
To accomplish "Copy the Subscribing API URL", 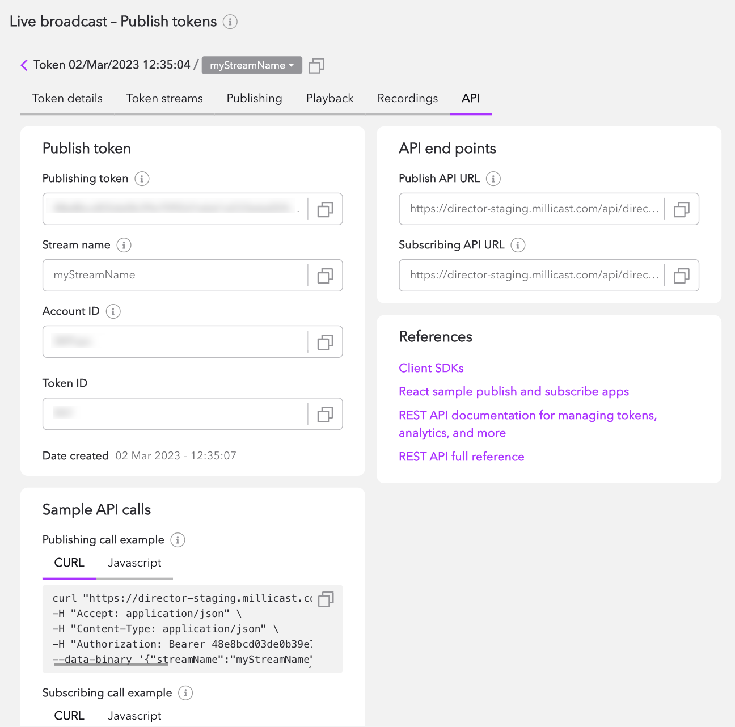I will point(681,276).
